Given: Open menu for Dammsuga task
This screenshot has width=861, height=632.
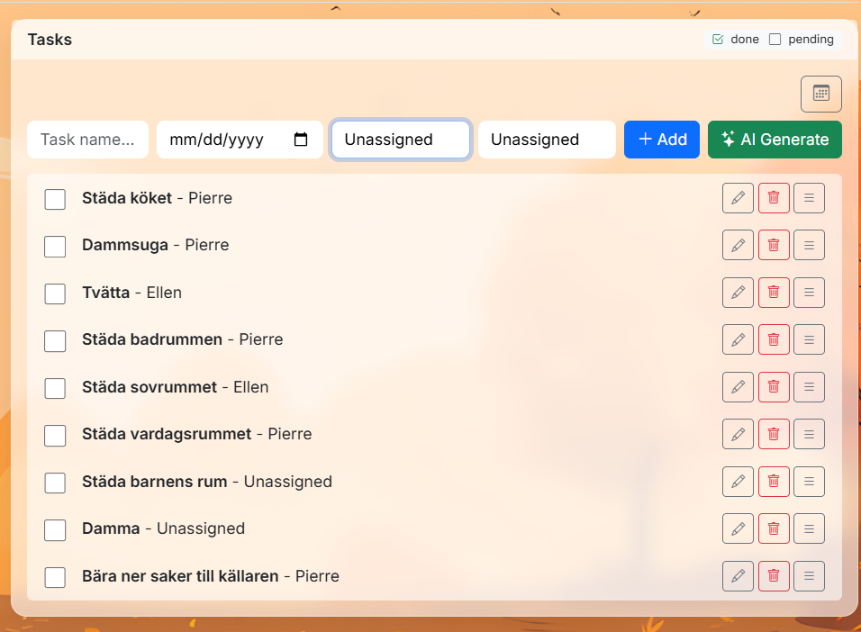Looking at the screenshot, I should pyautogui.click(x=809, y=245).
